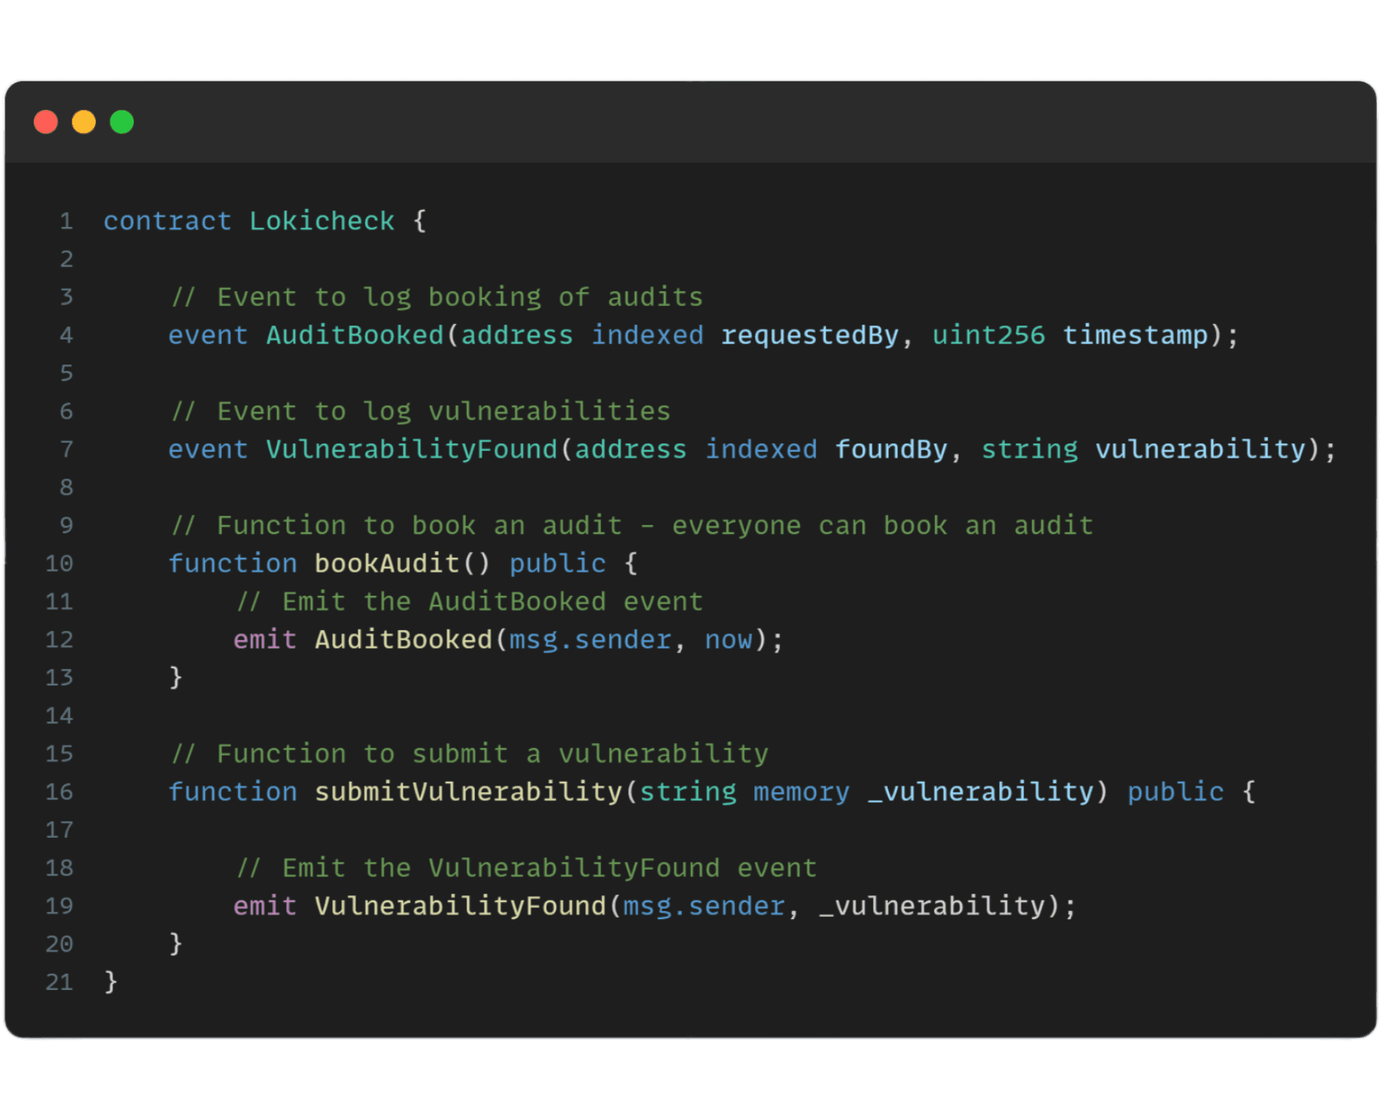The width and height of the screenshot is (1380, 1120).
Task: Click the submitVulnerability function name
Action: pos(467,791)
